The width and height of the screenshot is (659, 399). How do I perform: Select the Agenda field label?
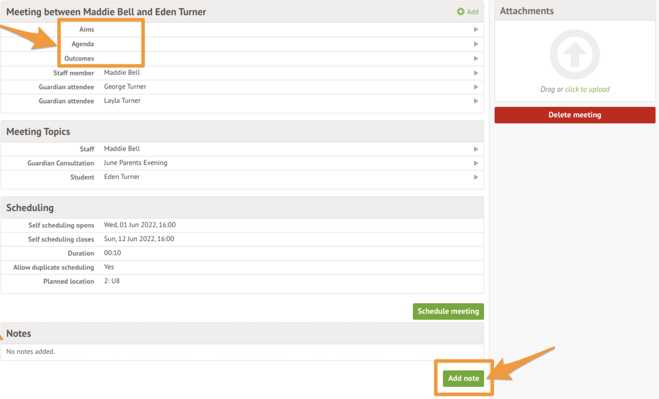(83, 44)
